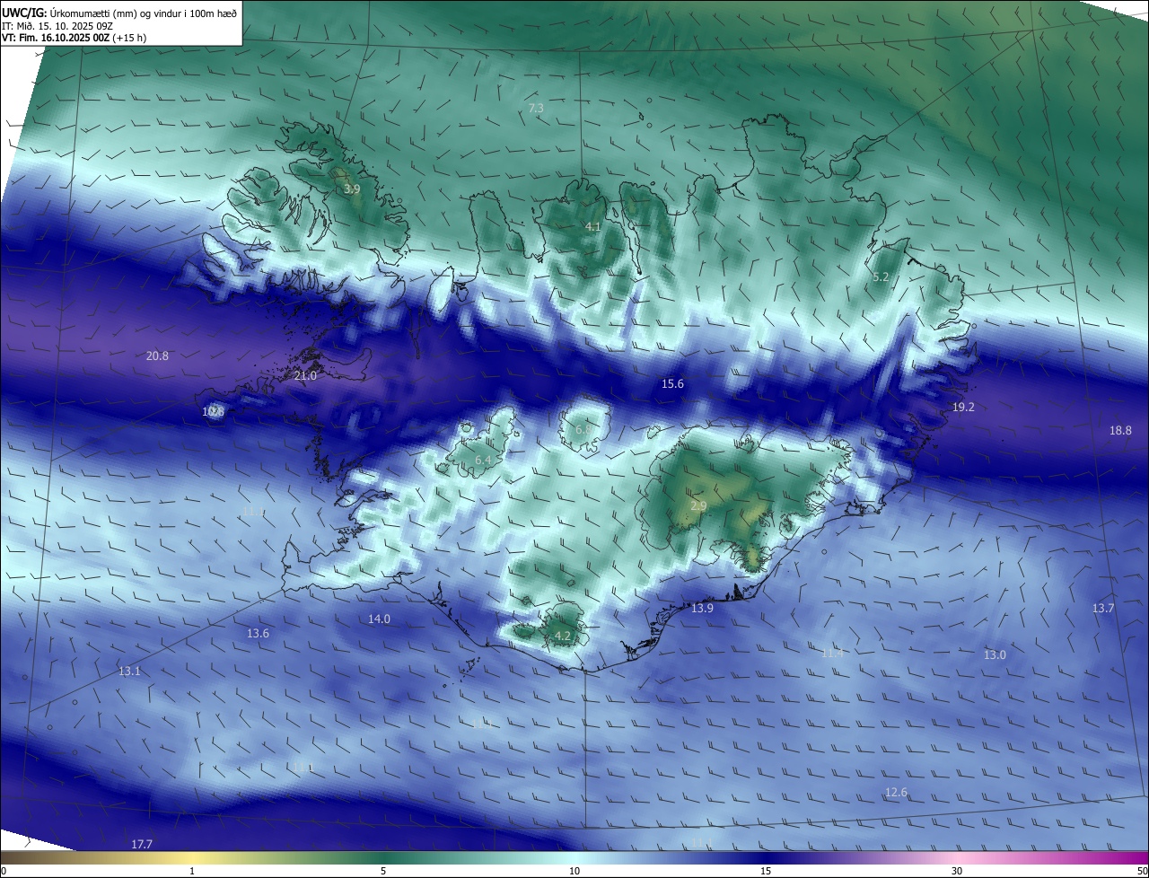The image size is (1149, 878).
Task: Click the 13.1 value in the southwest ocean
Action: (129, 672)
